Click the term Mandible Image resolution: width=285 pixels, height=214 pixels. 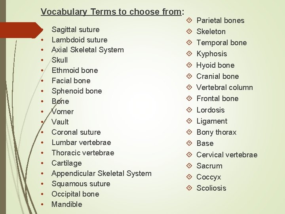coord(67,204)
